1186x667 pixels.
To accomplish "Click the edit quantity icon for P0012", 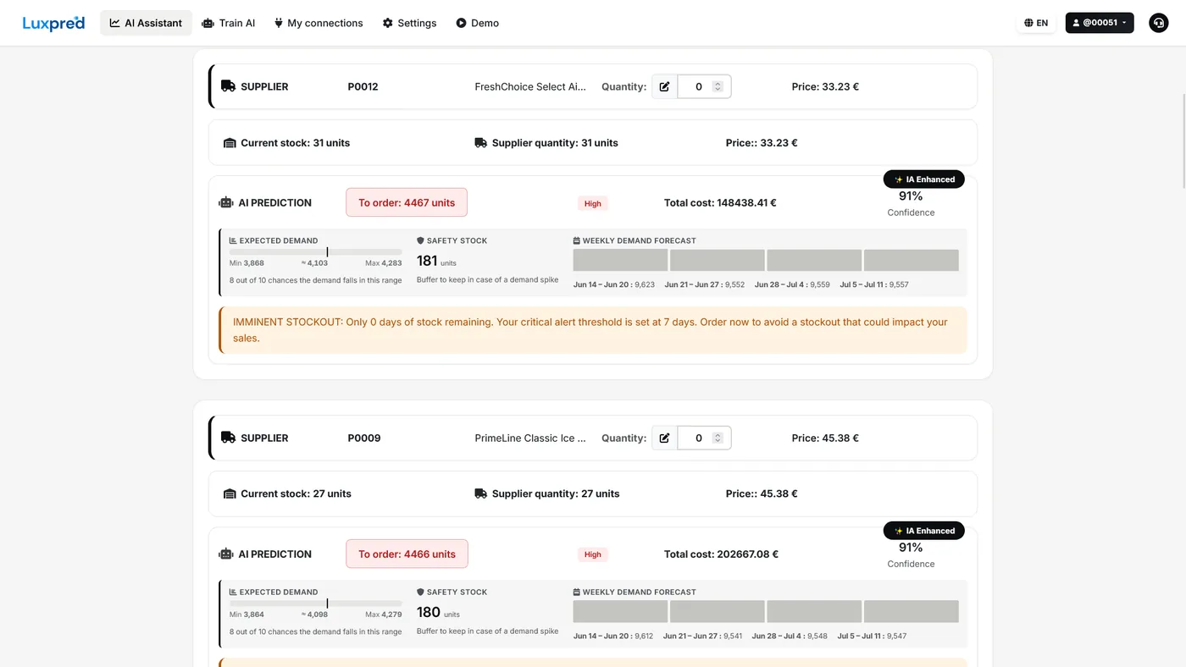I will tap(665, 86).
